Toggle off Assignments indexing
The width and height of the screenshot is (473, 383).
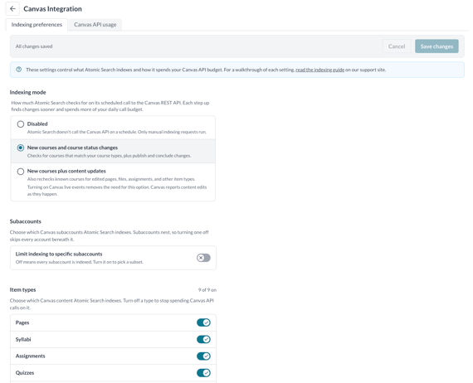[x=203, y=356]
